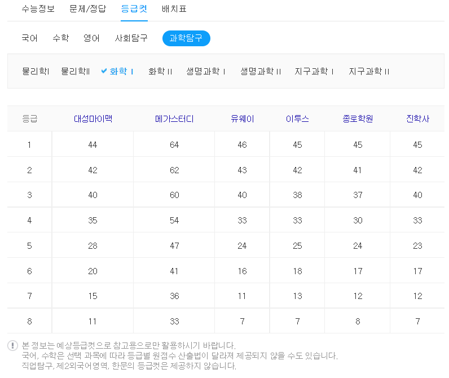Click 대성마이맥 grade 1 value 44
The height and width of the screenshot is (378, 449).
(93, 144)
